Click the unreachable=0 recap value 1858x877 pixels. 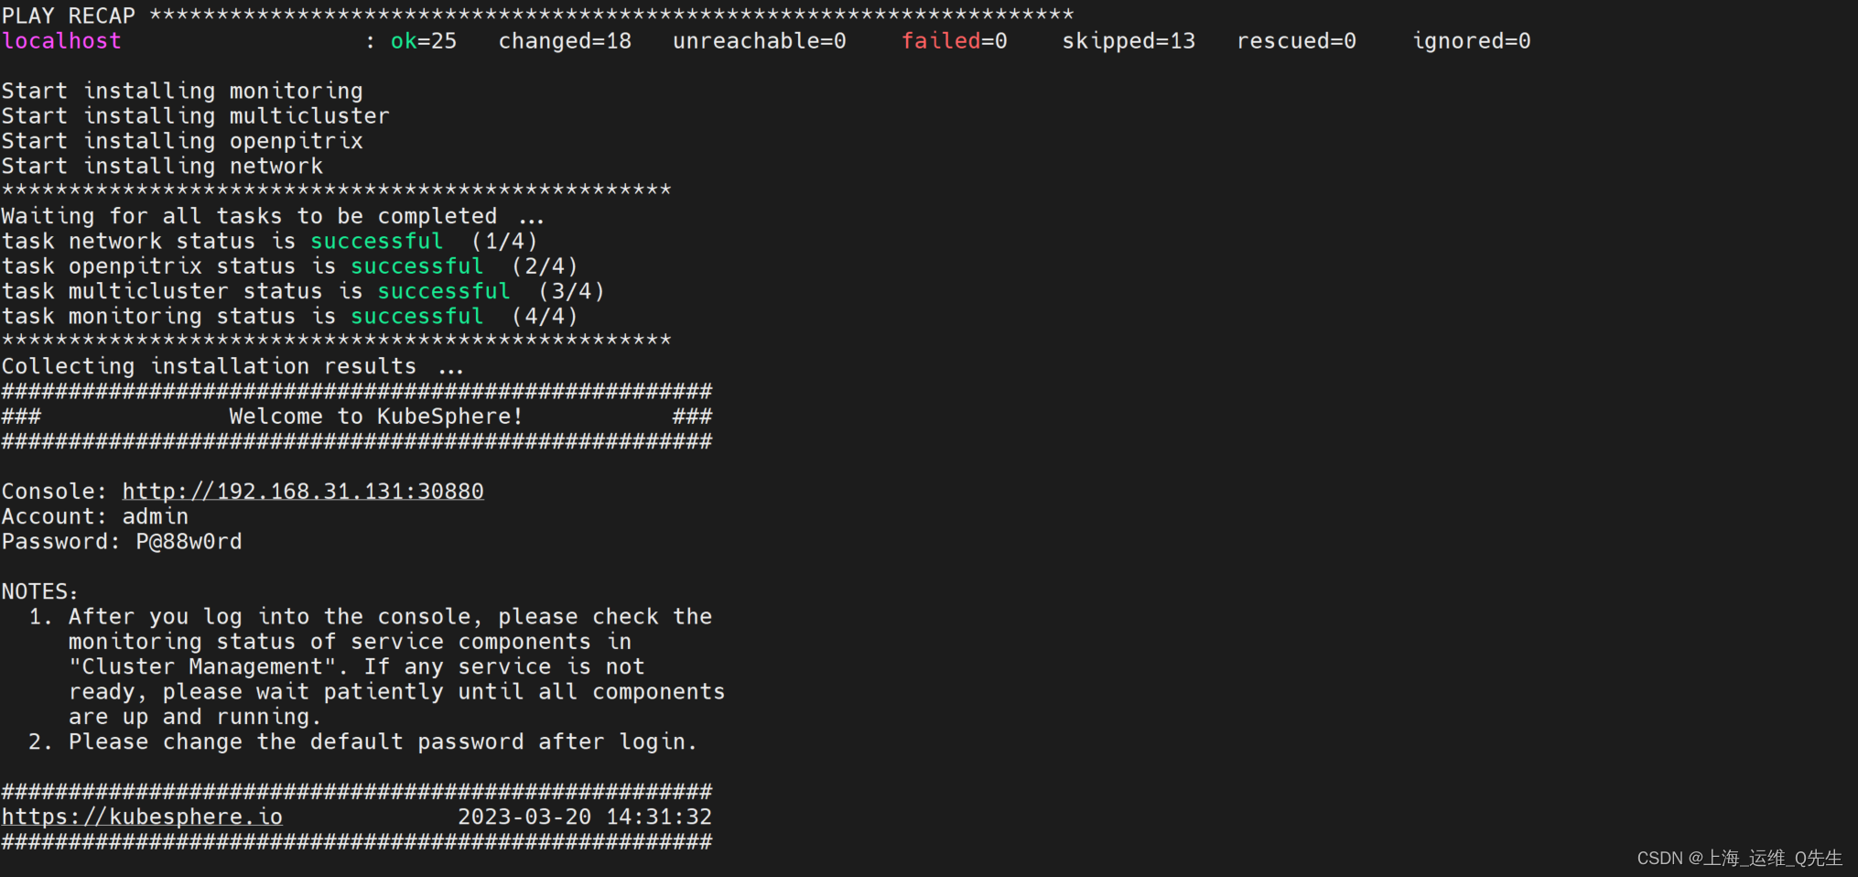coord(760,41)
